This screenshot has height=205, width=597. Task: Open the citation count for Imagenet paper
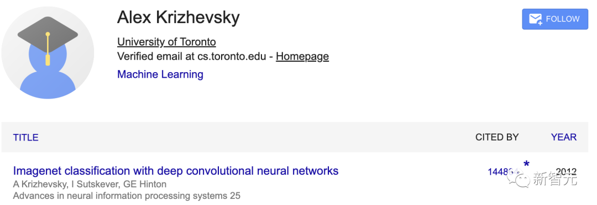[504, 172]
